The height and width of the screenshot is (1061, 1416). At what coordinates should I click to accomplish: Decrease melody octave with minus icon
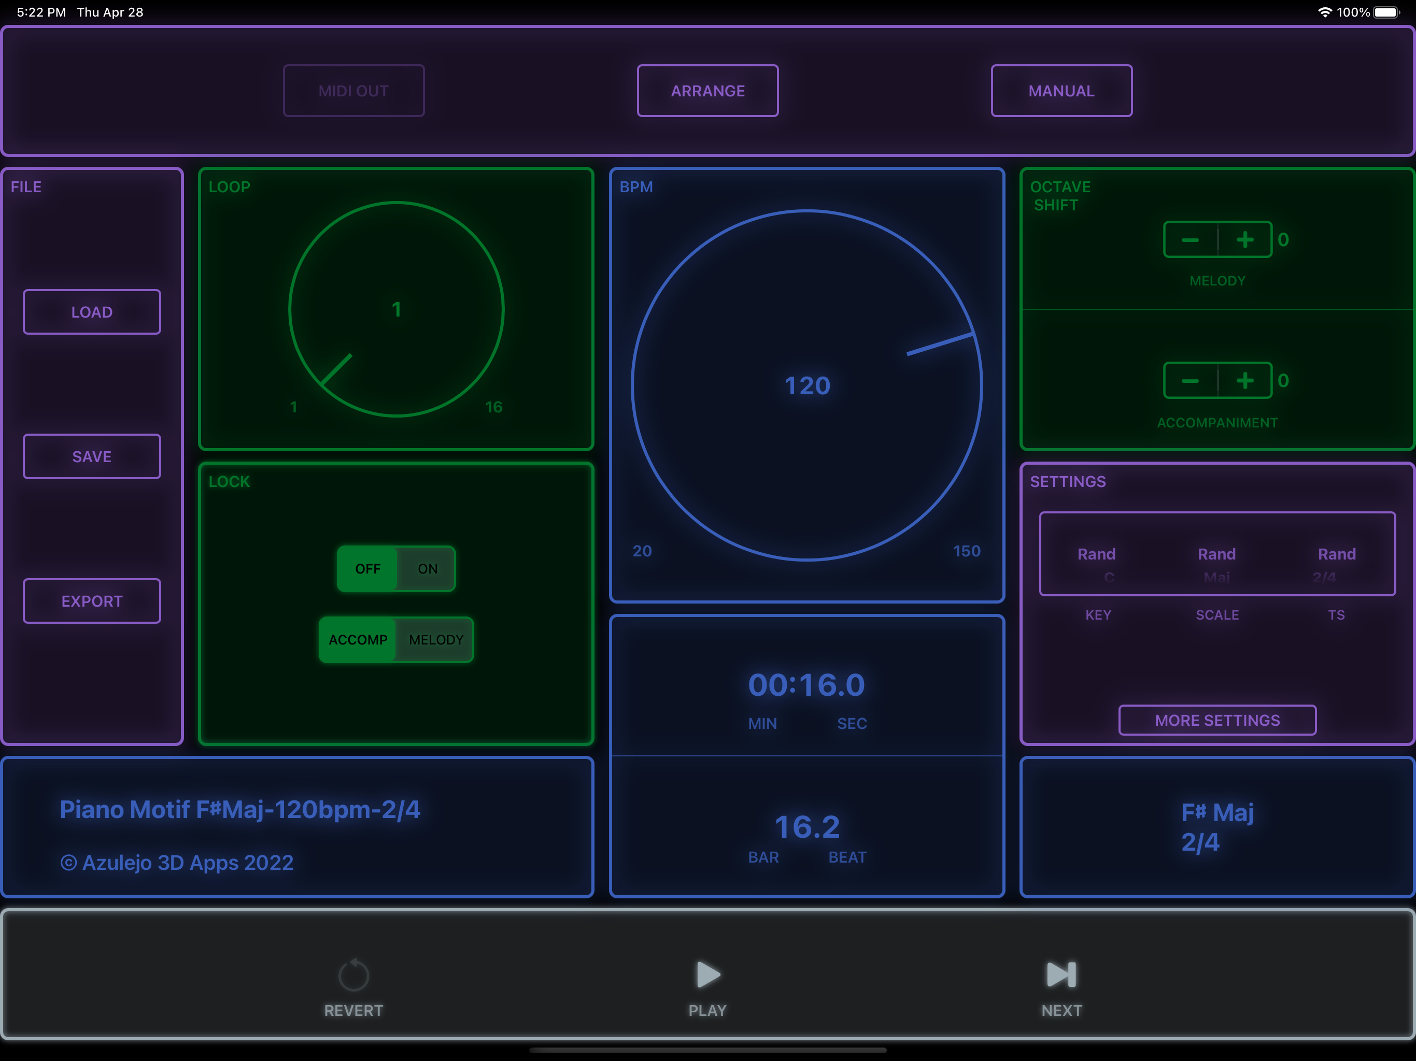[1190, 240]
